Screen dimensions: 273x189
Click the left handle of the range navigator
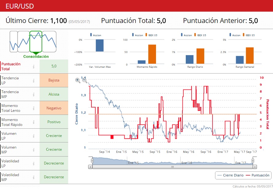[x=92, y=161]
